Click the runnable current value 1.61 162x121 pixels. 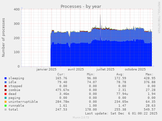pyautogui.click(x=63, y=106)
